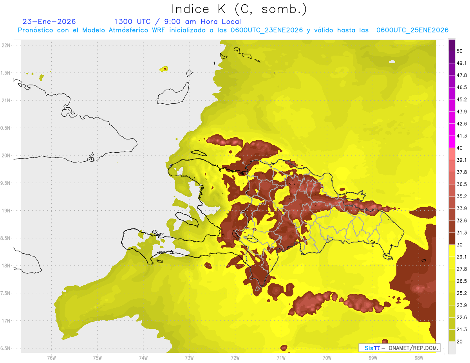The height and width of the screenshot is (363, 470).
Task: Click legend value '30'
Action: [460, 245]
